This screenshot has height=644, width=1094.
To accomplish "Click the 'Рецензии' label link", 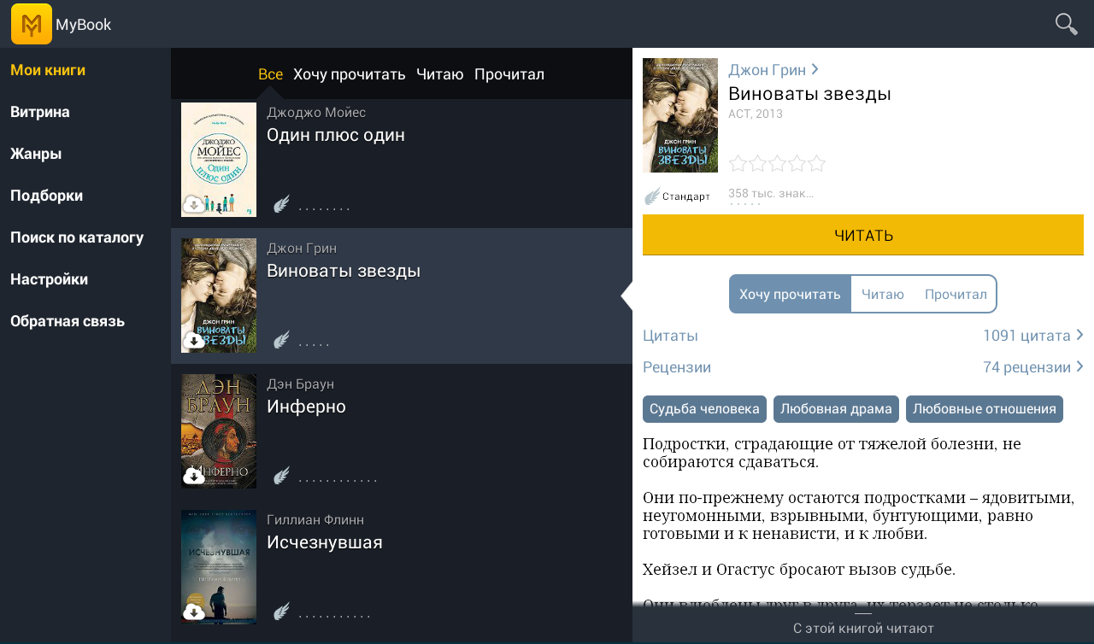I will point(677,367).
